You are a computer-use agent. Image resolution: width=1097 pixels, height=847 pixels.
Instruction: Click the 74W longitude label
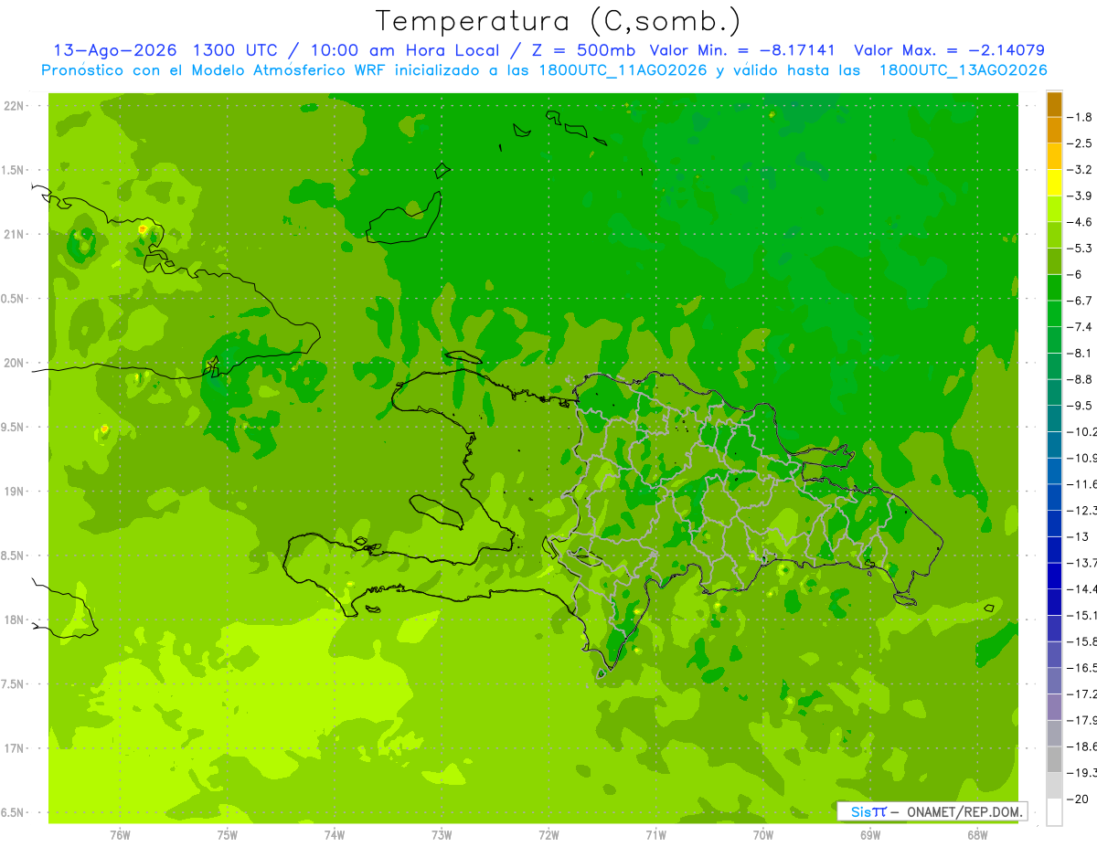coord(335,834)
